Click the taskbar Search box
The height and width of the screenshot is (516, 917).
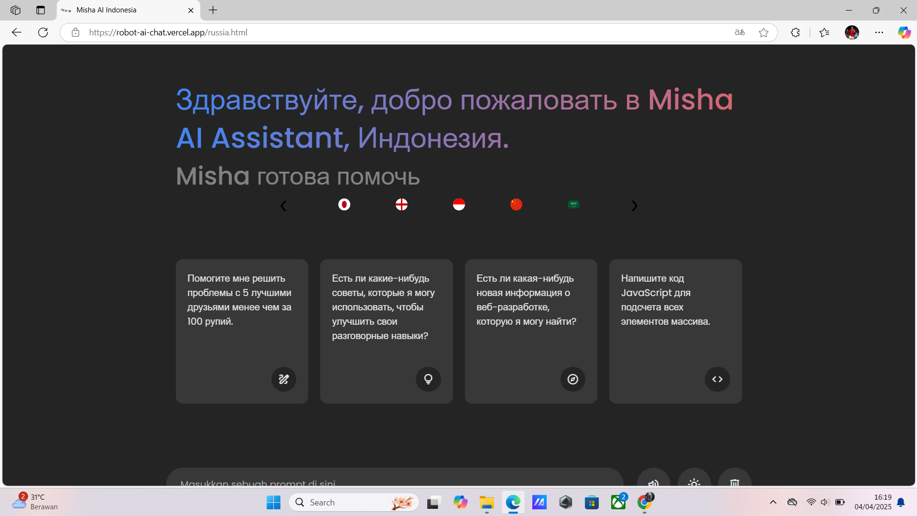coord(354,503)
